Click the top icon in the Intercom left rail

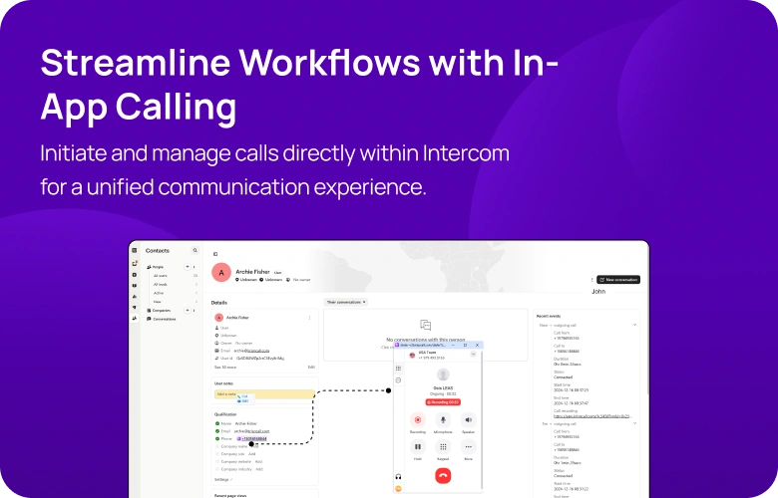[134, 250]
